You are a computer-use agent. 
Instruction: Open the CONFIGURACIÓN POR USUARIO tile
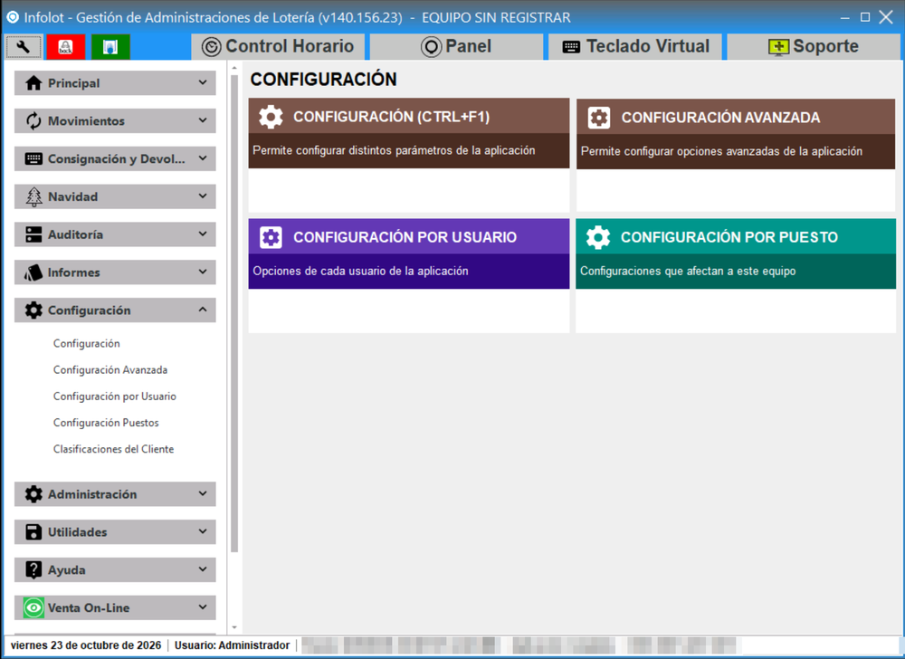click(x=409, y=275)
